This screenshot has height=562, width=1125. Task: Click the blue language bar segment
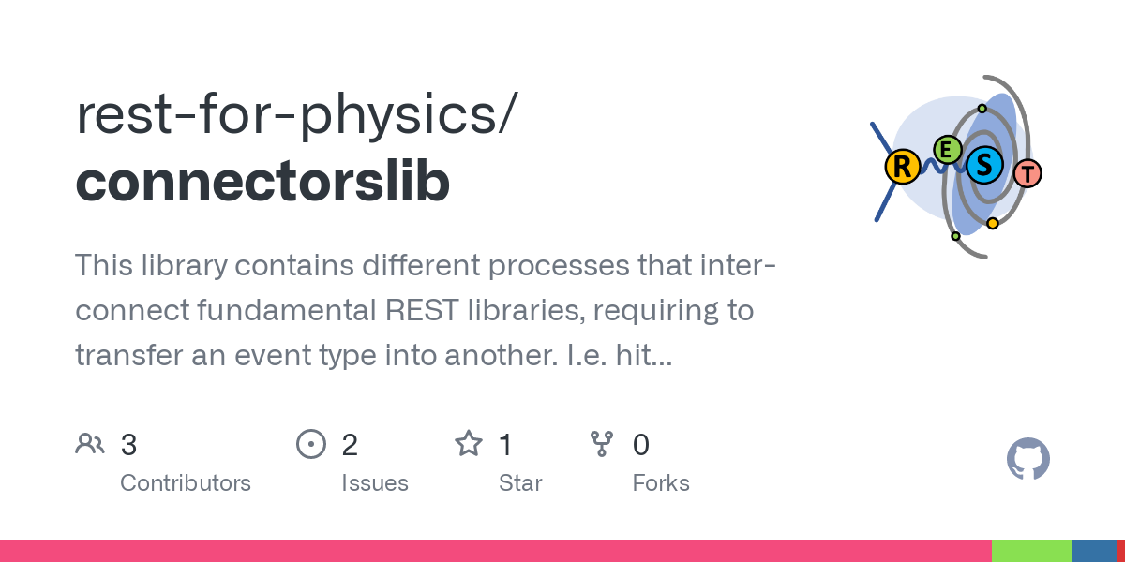1095,551
